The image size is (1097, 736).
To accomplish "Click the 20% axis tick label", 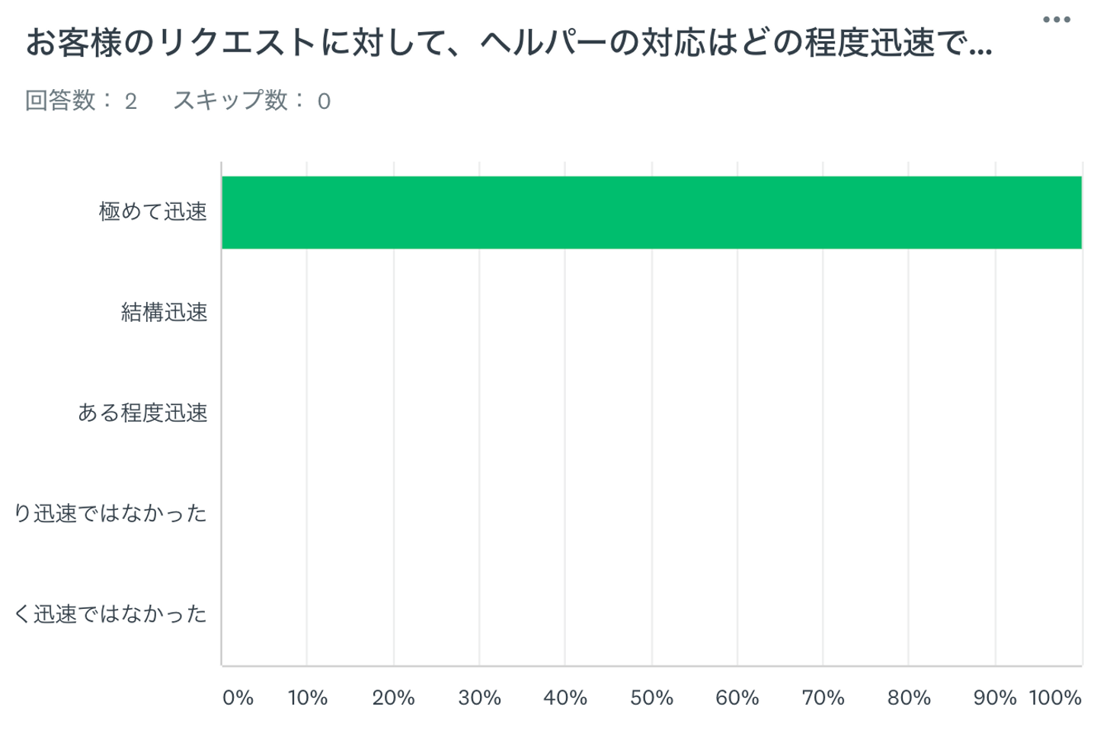I will 393,698.
